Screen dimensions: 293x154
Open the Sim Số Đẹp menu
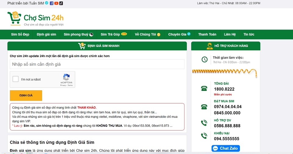tap(20, 34)
